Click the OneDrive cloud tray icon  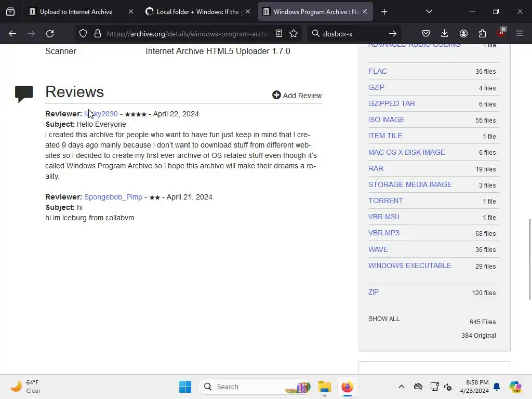point(418,387)
